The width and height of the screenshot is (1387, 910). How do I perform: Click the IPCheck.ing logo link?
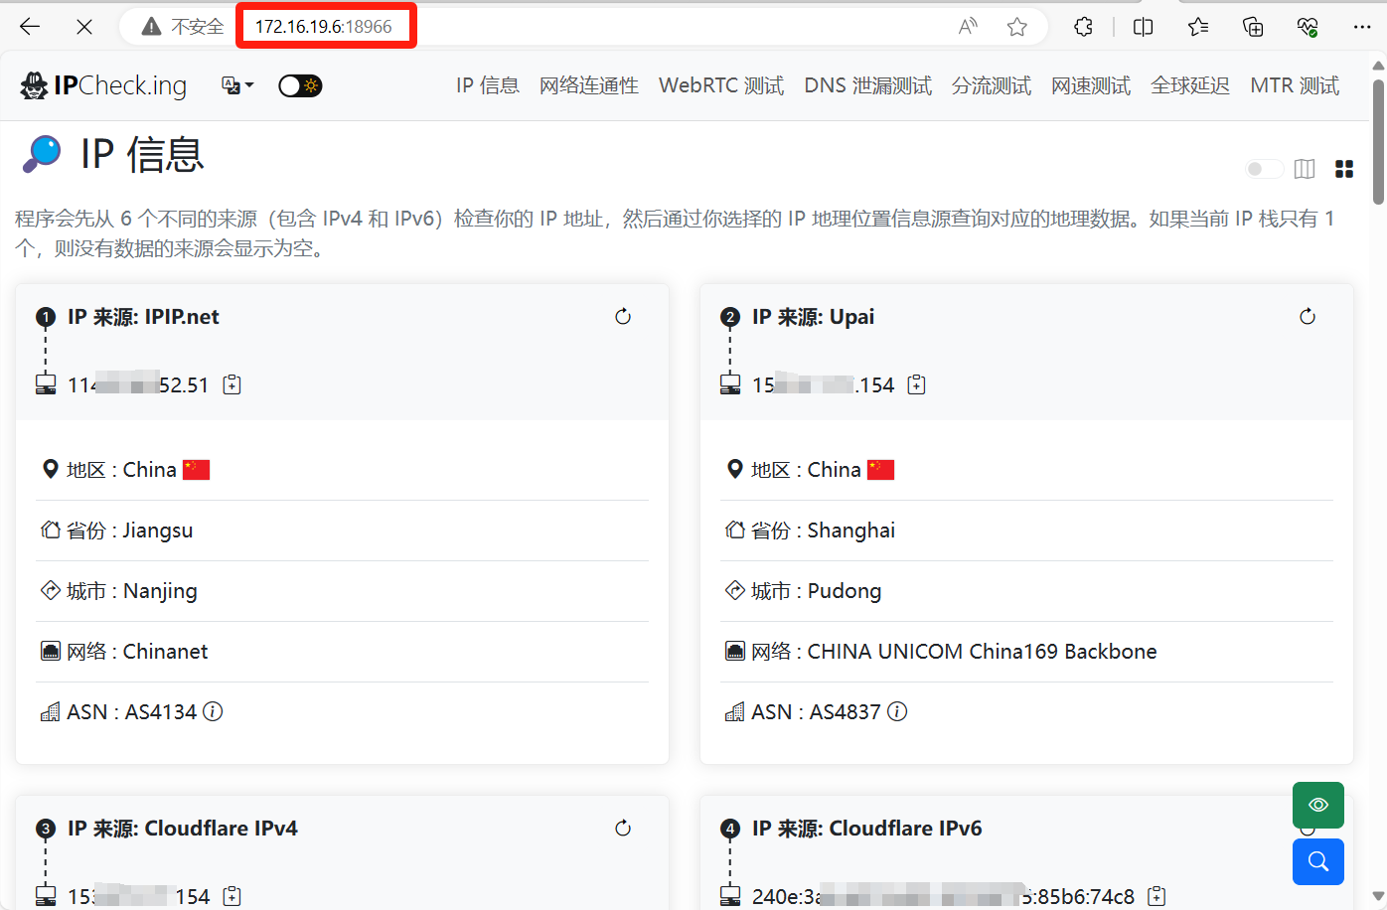coord(103,86)
